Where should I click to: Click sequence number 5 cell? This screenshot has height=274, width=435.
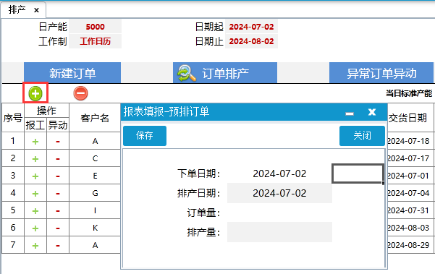pos(13,210)
